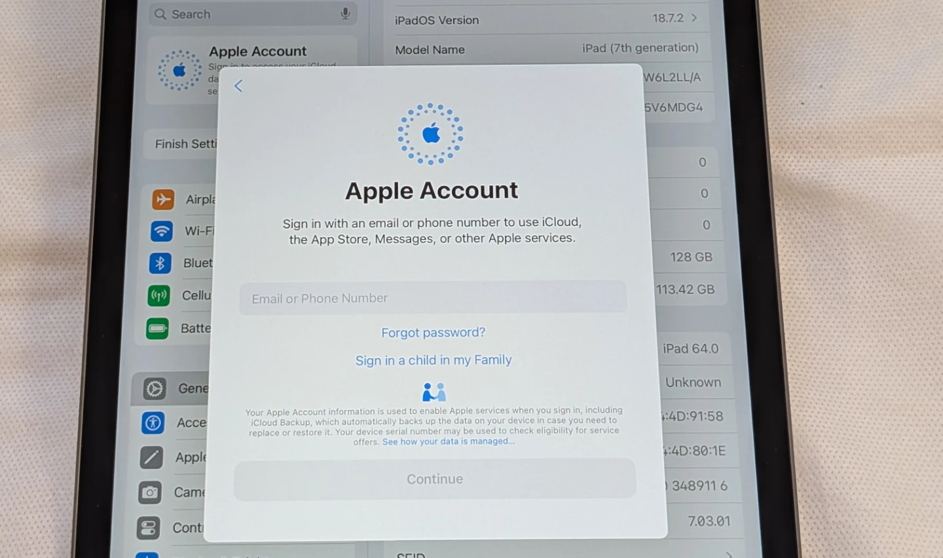This screenshot has height=558, width=943.
Task: Tap the 128 GB capacity value
Action: pyautogui.click(x=691, y=257)
